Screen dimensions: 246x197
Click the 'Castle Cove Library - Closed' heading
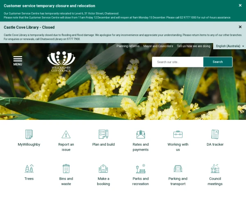[x=29, y=27]
